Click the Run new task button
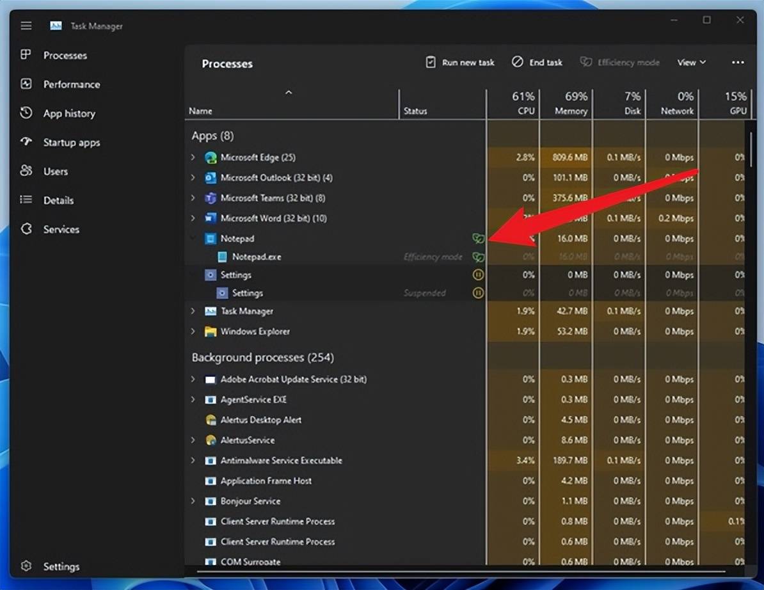 [x=460, y=63]
